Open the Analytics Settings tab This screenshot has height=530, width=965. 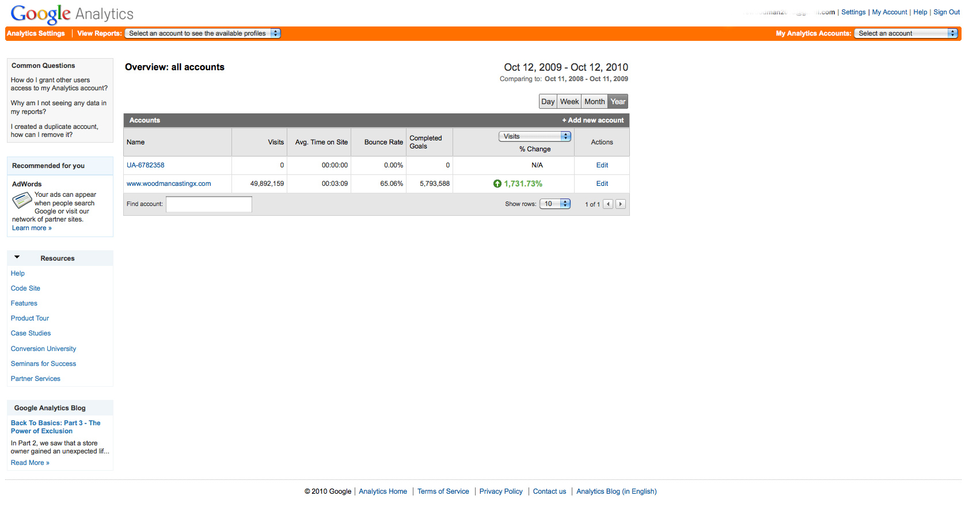[36, 33]
